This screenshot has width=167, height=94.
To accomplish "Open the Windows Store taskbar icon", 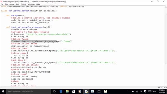I will click(x=74, y=91).
